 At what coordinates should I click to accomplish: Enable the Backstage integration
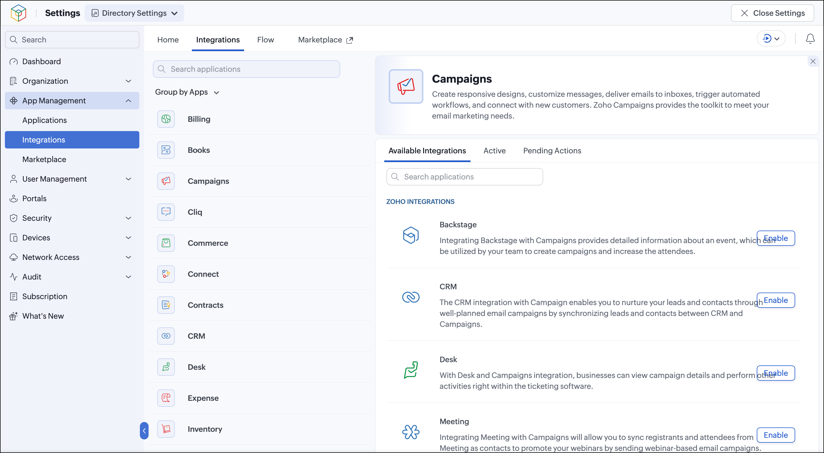pyautogui.click(x=775, y=238)
